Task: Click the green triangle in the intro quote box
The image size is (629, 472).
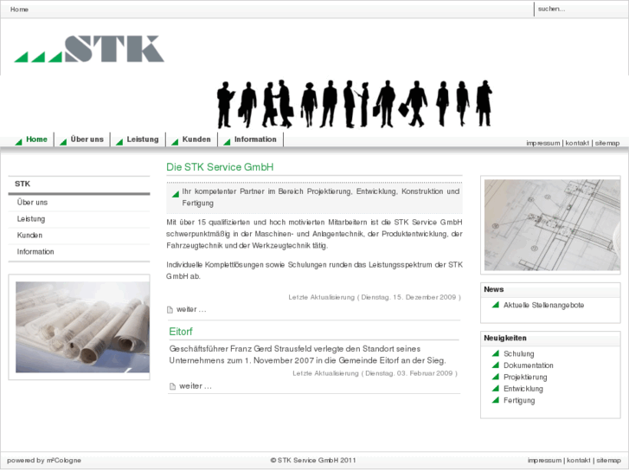Action: click(176, 194)
